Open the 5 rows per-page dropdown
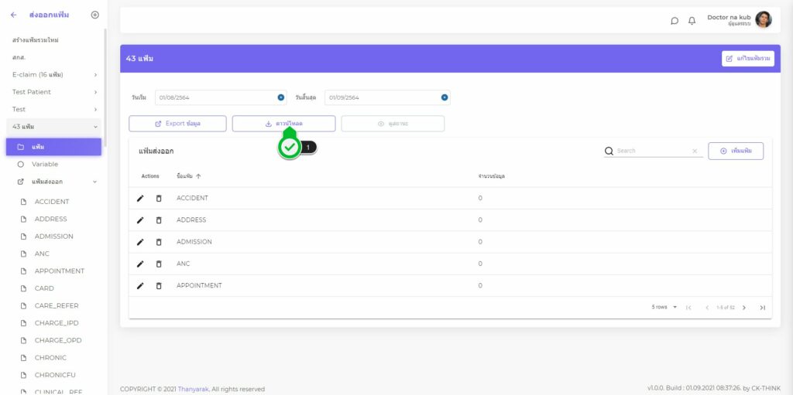793x395 pixels. click(x=664, y=308)
